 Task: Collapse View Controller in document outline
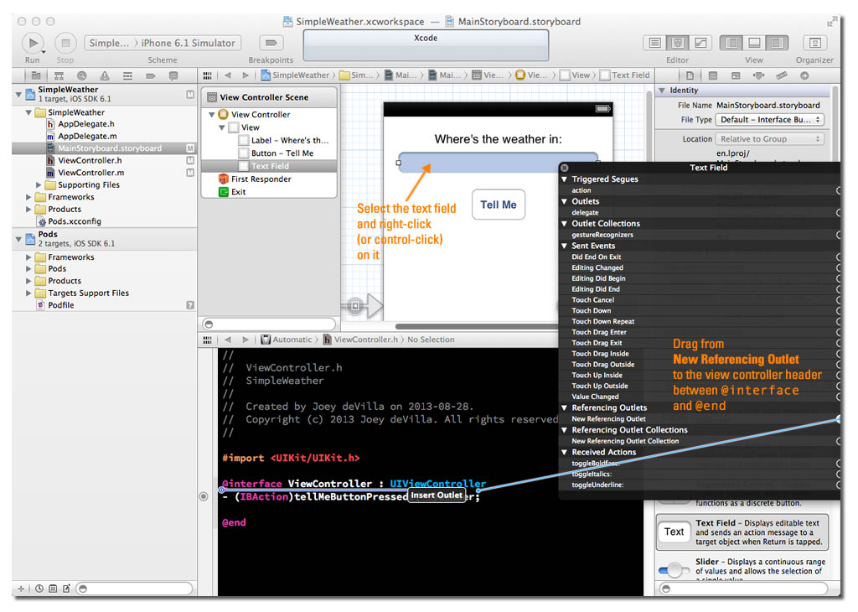point(212,114)
